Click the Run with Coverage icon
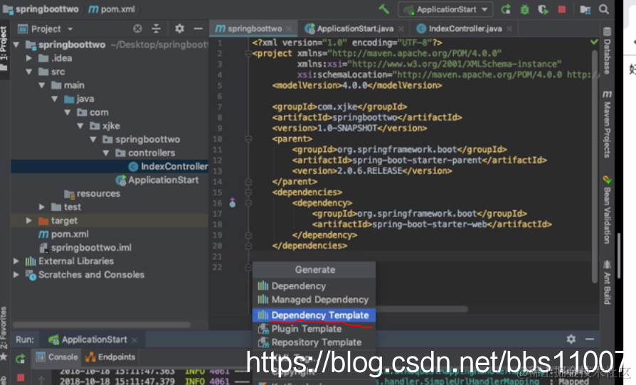The width and height of the screenshot is (636, 385). 543,9
